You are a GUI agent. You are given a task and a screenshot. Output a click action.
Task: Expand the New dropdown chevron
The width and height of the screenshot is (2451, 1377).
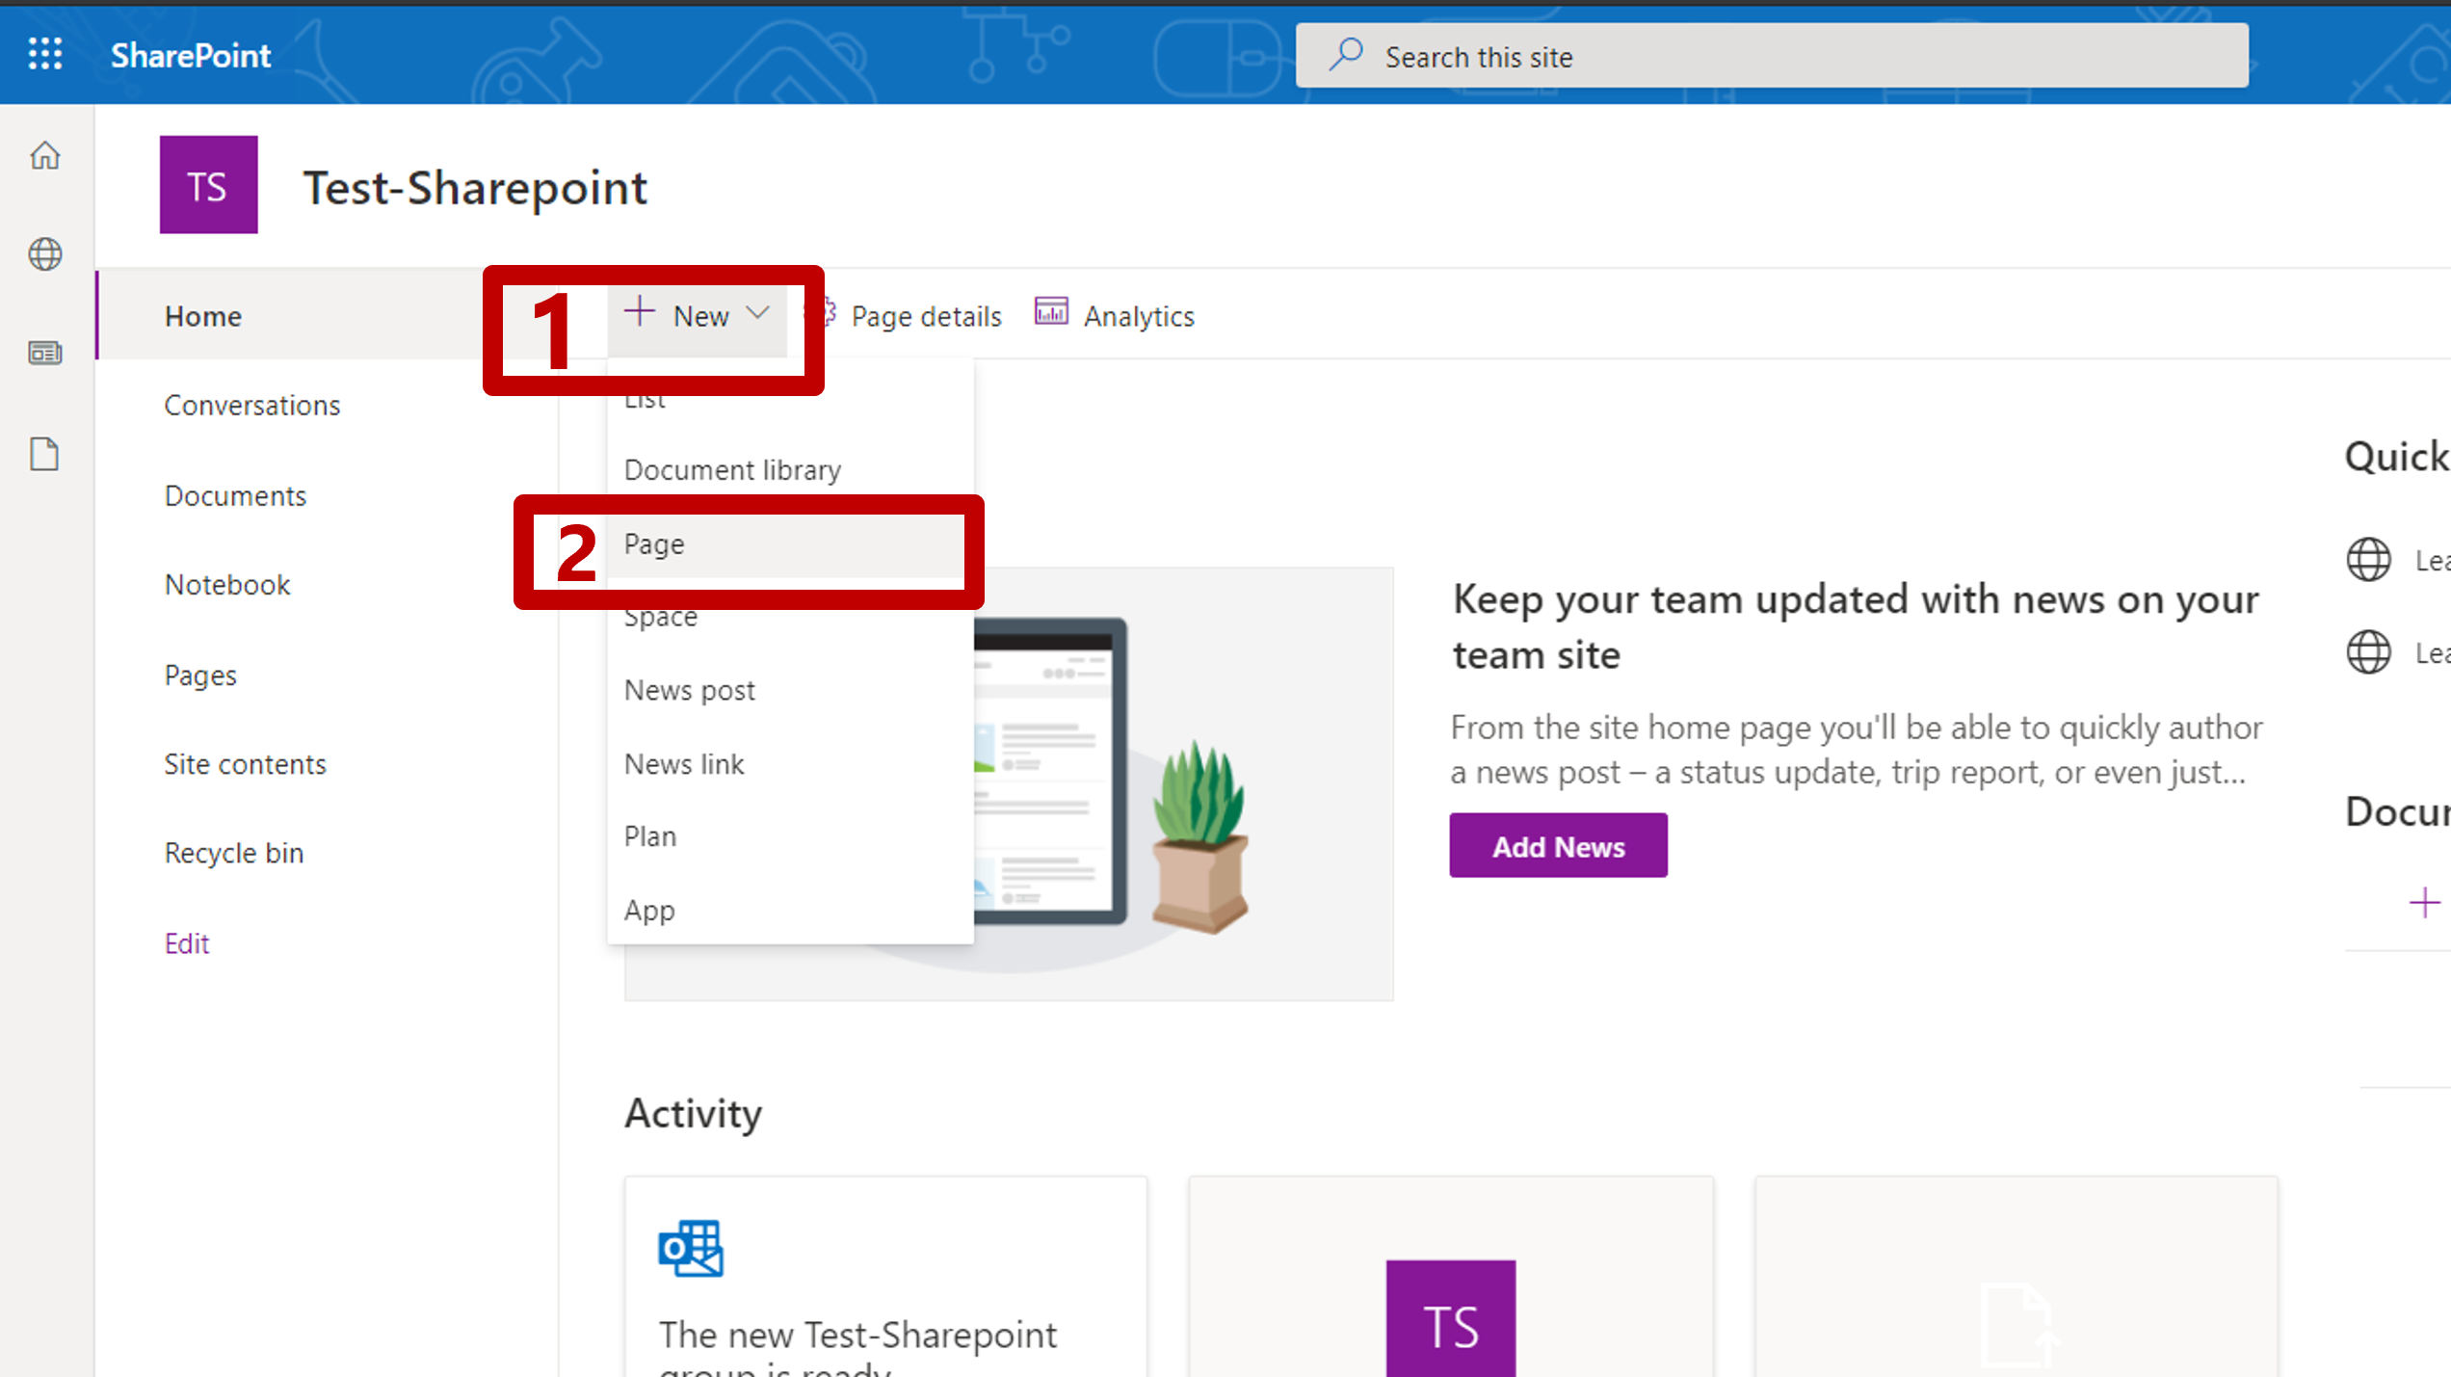pos(758,313)
